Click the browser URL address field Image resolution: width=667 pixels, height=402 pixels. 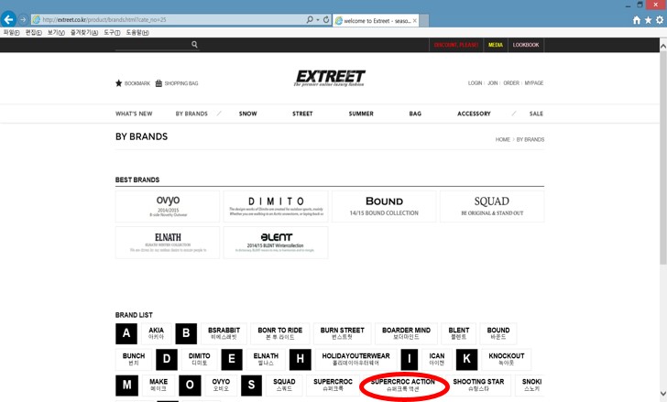coord(173,19)
